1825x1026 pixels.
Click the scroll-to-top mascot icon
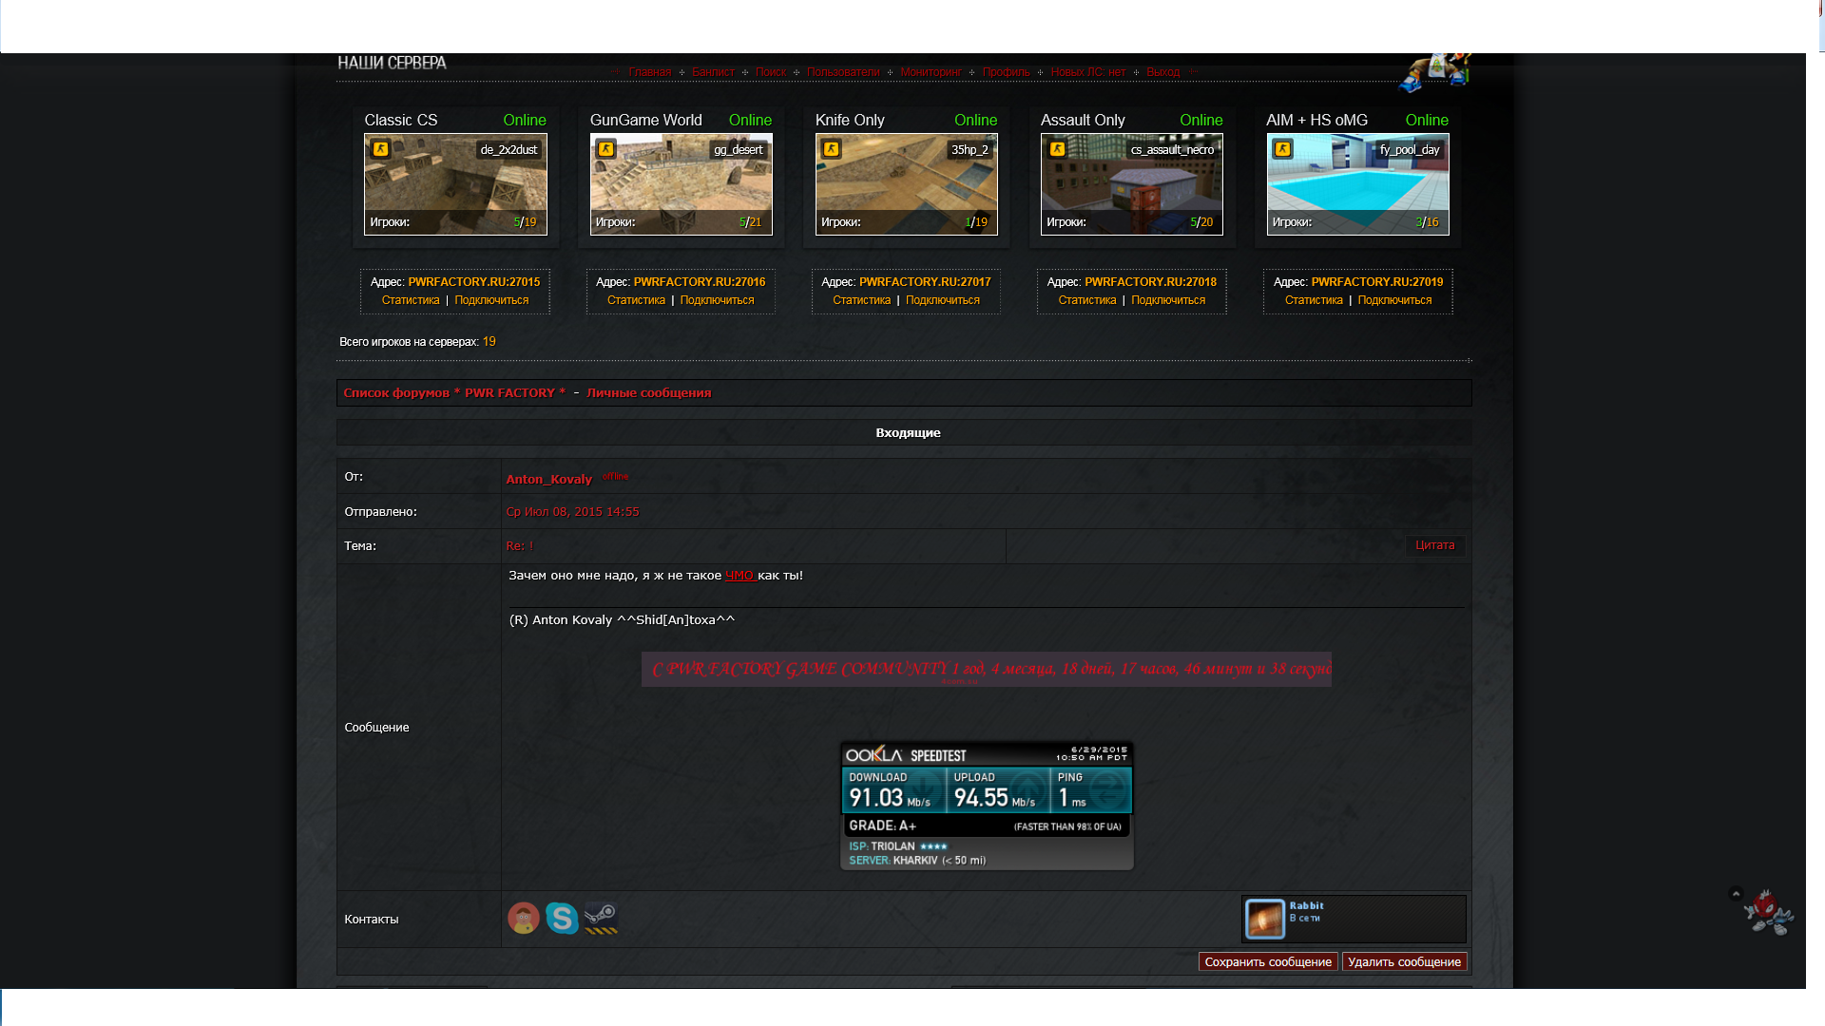(1765, 912)
